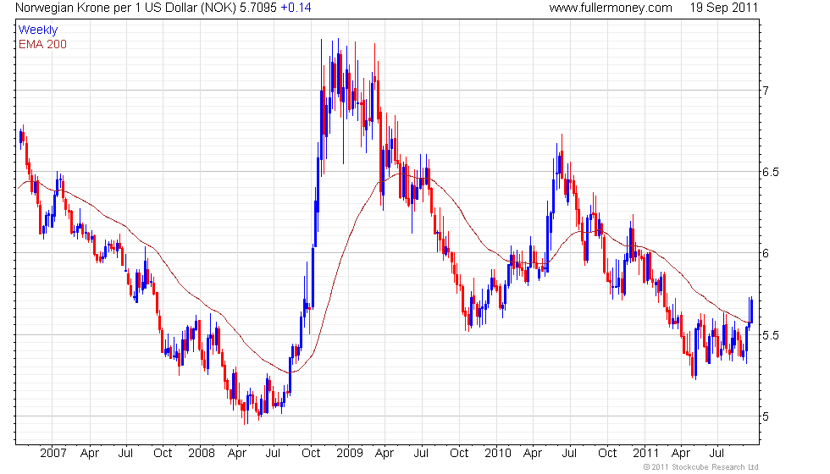Image resolution: width=830 pixels, height=474 pixels.
Task: Click the 7 level on the price axis
Action: point(765,91)
